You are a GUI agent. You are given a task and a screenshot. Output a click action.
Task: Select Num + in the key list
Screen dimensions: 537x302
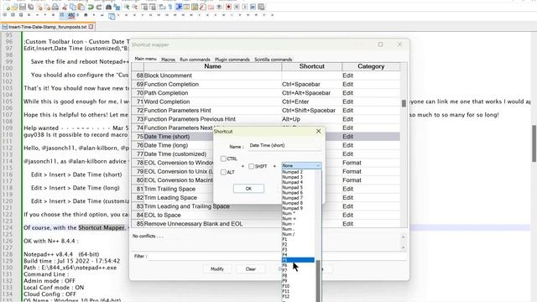tap(298, 218)
